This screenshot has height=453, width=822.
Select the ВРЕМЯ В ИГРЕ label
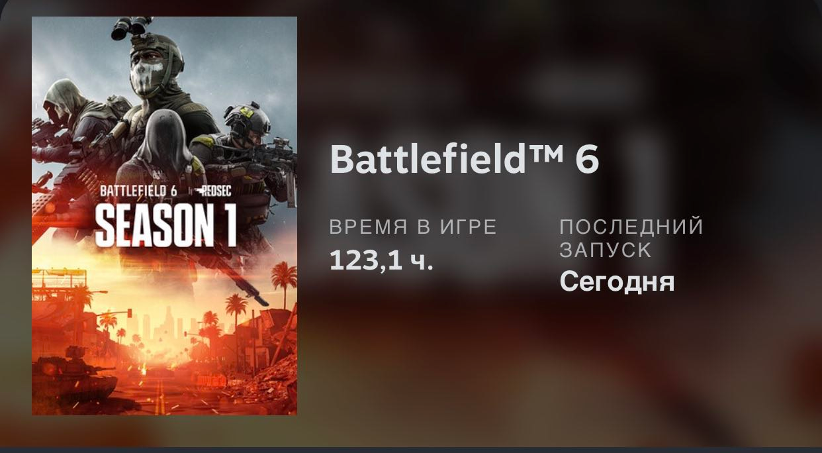tap(413, 226)
